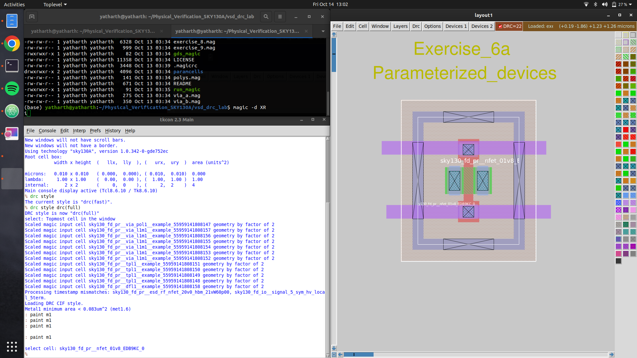The height and width of the screenshot is (358, 637).
Task: Open the Toplevel app menu
Action: 55,4
